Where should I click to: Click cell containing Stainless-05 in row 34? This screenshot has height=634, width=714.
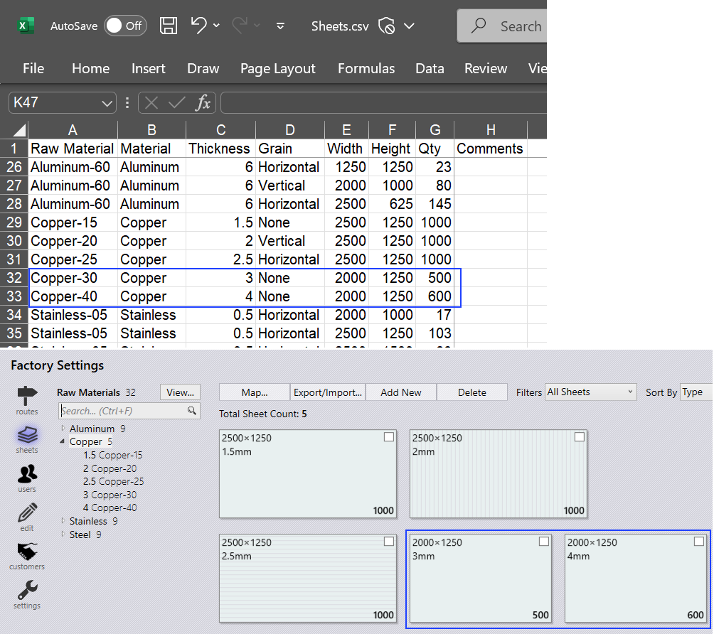pos(73,314)
